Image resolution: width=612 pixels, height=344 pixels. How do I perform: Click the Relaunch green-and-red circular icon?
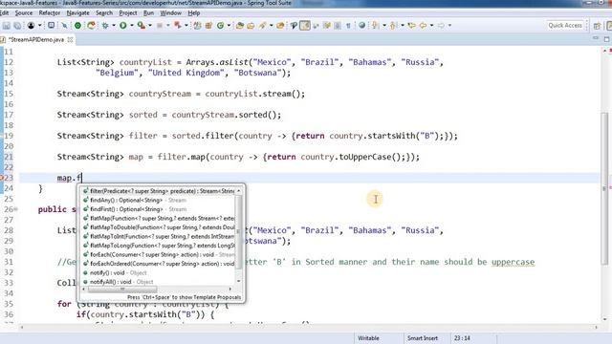point(92,26)
